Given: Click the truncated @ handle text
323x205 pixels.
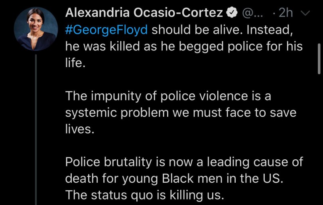Looking at the screenshot, I should point(252,13).
